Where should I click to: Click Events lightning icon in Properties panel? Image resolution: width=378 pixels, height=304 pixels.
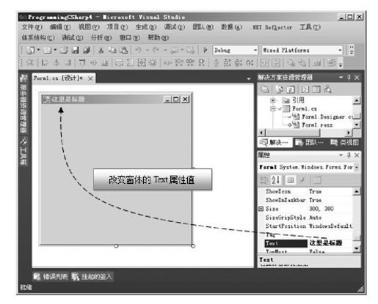302,180
